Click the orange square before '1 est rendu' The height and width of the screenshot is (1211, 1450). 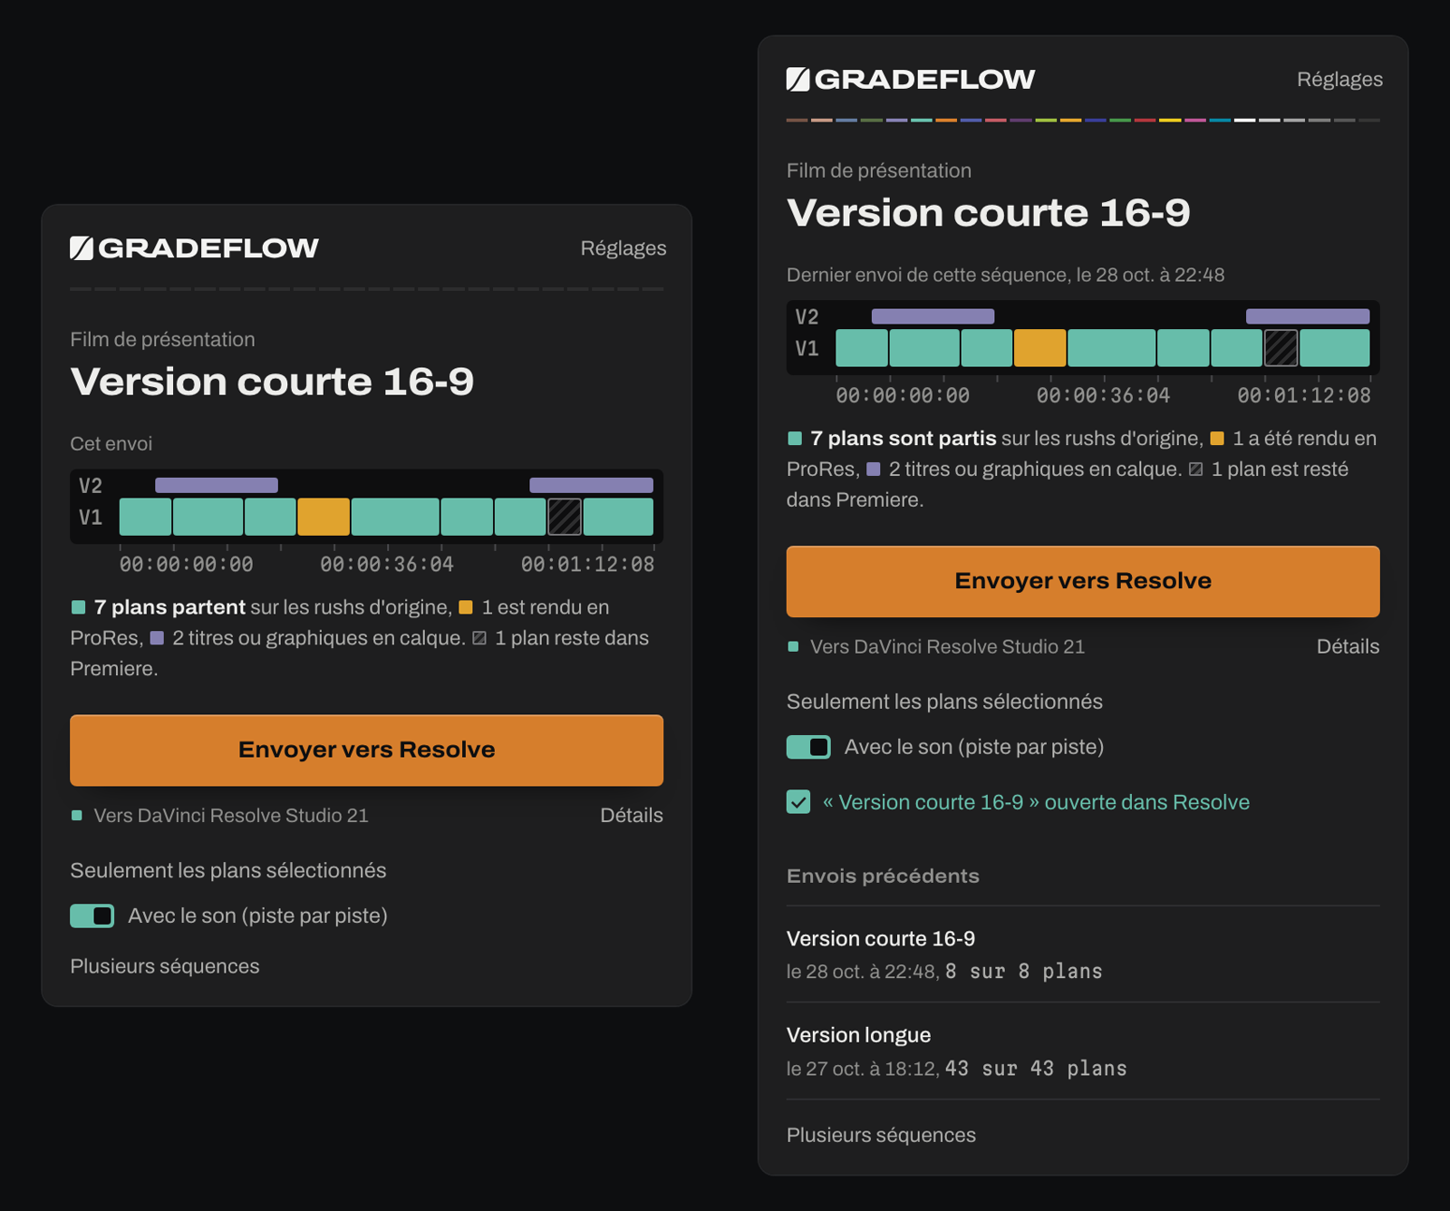tap(466, 607)
